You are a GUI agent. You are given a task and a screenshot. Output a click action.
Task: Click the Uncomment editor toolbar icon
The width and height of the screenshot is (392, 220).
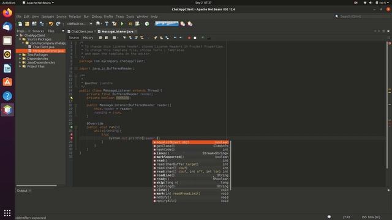point(208,38)
